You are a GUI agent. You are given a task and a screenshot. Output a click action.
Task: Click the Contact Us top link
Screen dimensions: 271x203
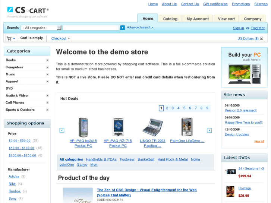190,4
